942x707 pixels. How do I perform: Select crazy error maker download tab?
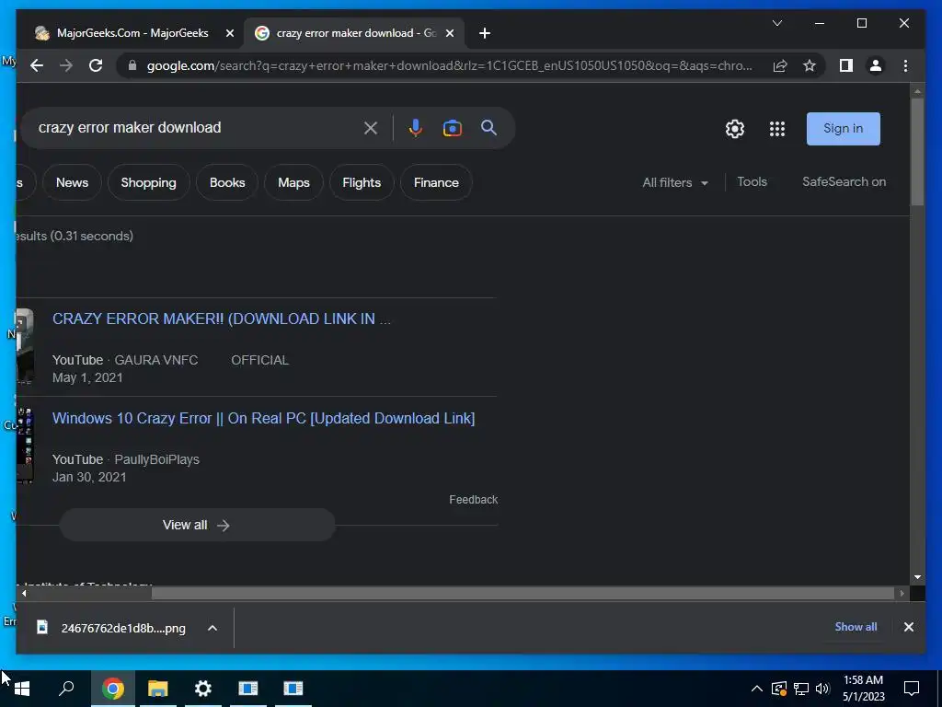coord(354,33)
